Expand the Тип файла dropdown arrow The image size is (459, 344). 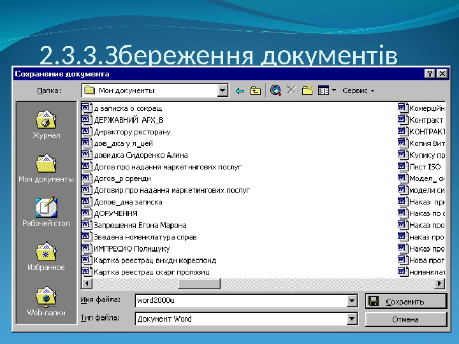point(352,319)
